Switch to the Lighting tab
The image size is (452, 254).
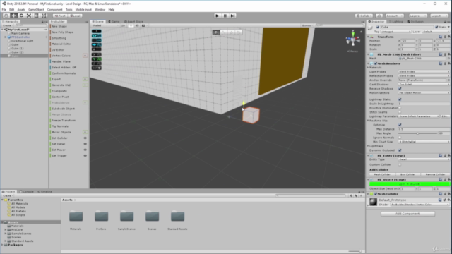point(396,22)
